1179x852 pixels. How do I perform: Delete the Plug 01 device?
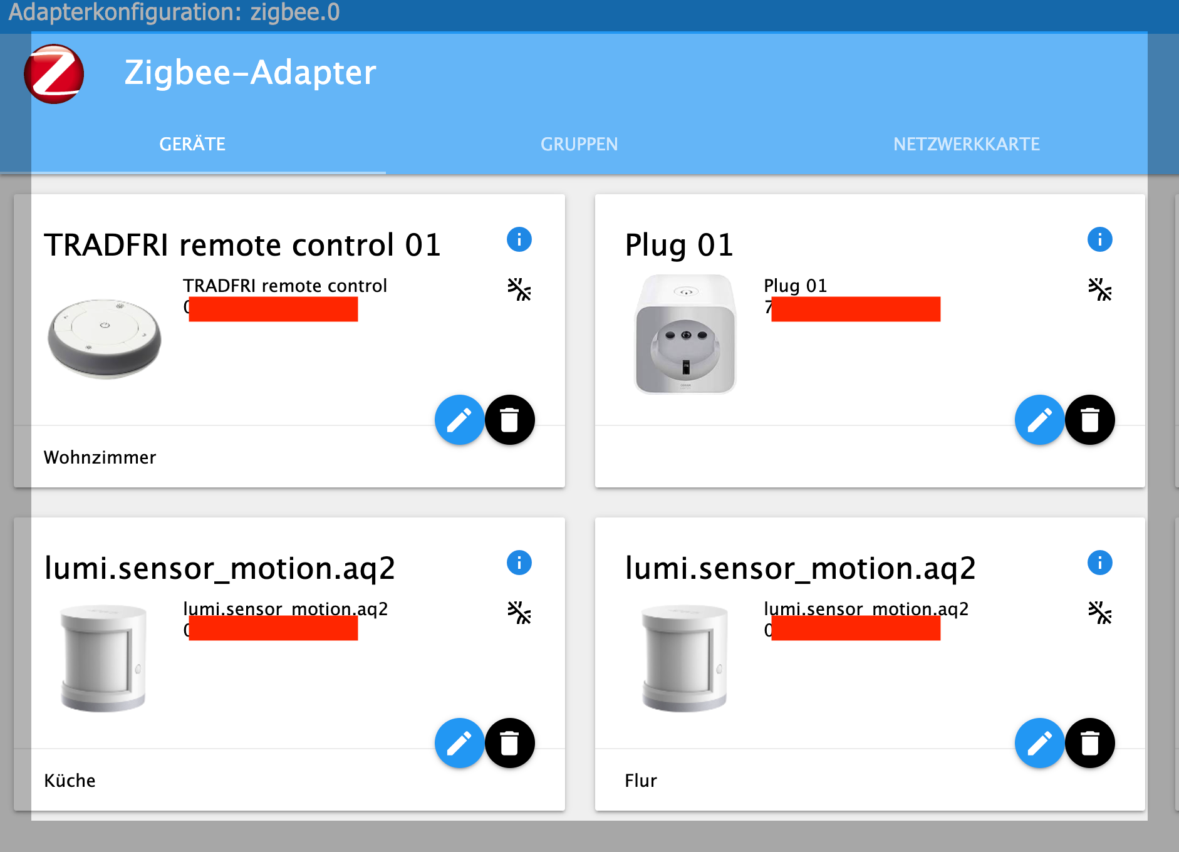pyautogui.click(x=1089, y=420)
